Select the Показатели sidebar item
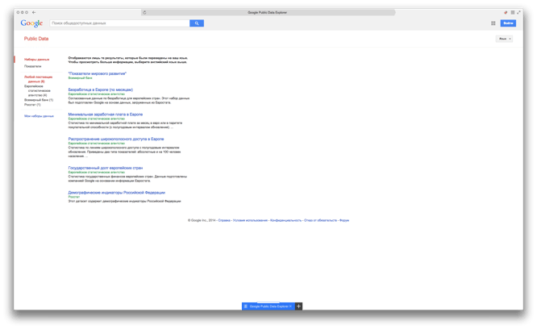Image resolution: width=537 pixels, height=329 pixels. [32, 66]
